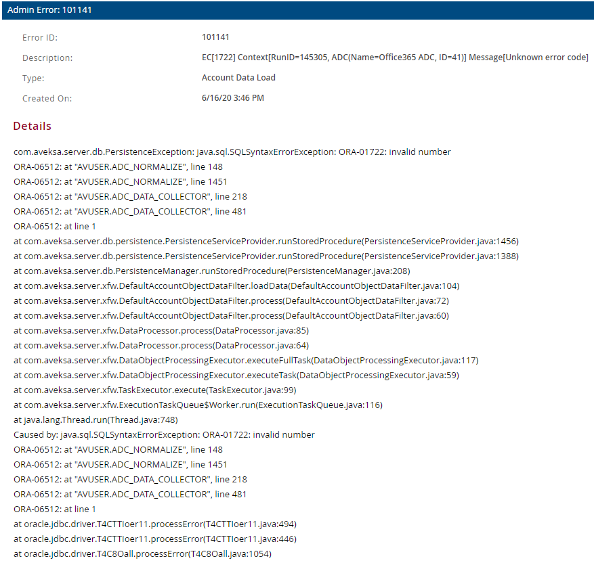594x567 pixels.
Task: Select the Error ID value 101141
Action: coord(215,37)
